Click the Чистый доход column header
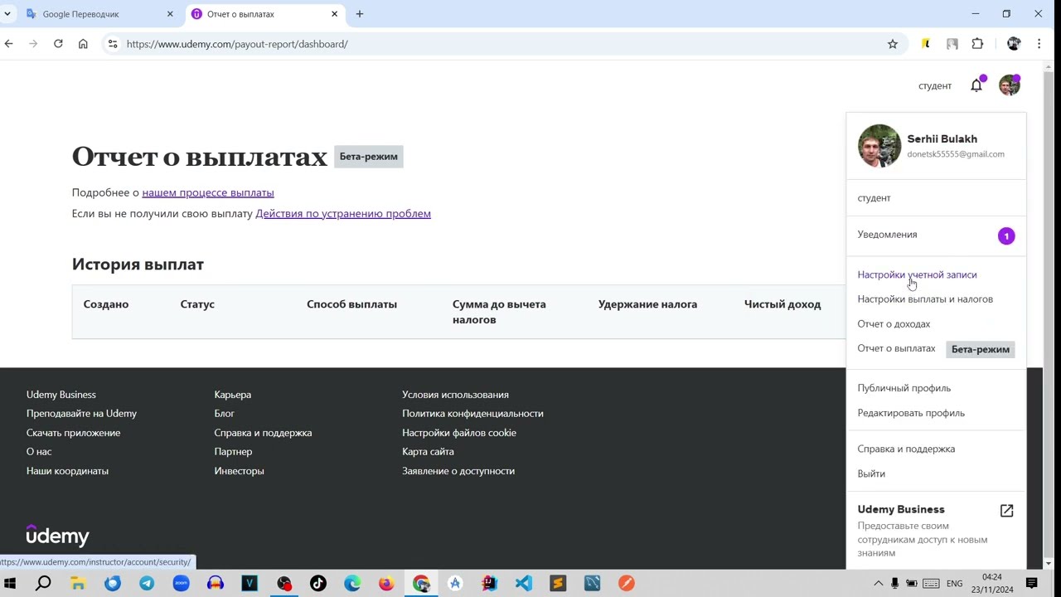This screenshot has height=597, width=1061. [782, 304]
